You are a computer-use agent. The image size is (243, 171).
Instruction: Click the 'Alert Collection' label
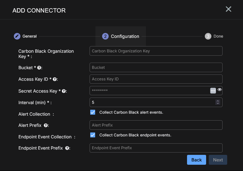tap(34, 114)
